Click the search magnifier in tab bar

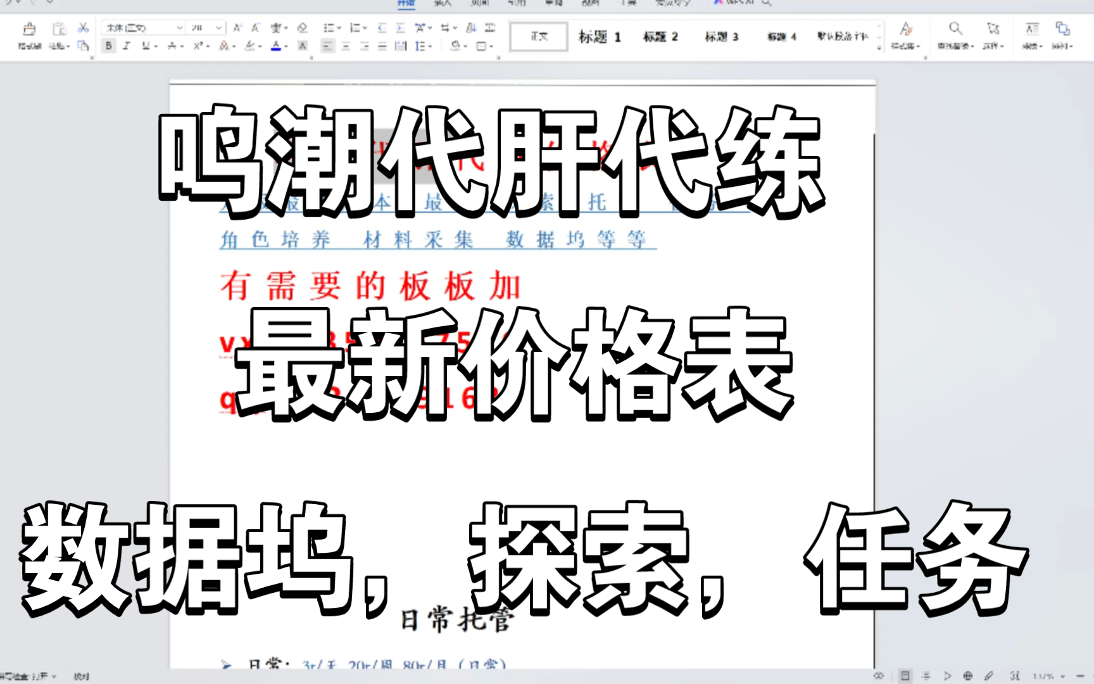[x=767, y=3]
